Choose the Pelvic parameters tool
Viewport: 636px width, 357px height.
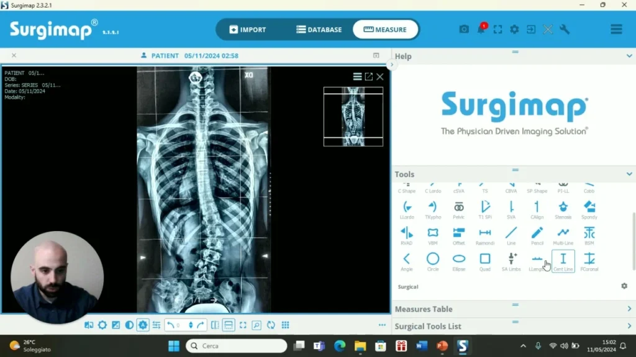(x=459, y=210)
